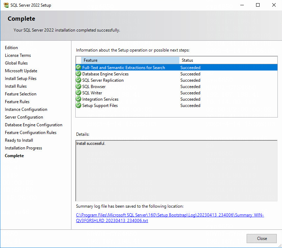This screenshot has width=282, height=248.
Task: Select the Feature Rules step
Action: [x=17, y=102]
